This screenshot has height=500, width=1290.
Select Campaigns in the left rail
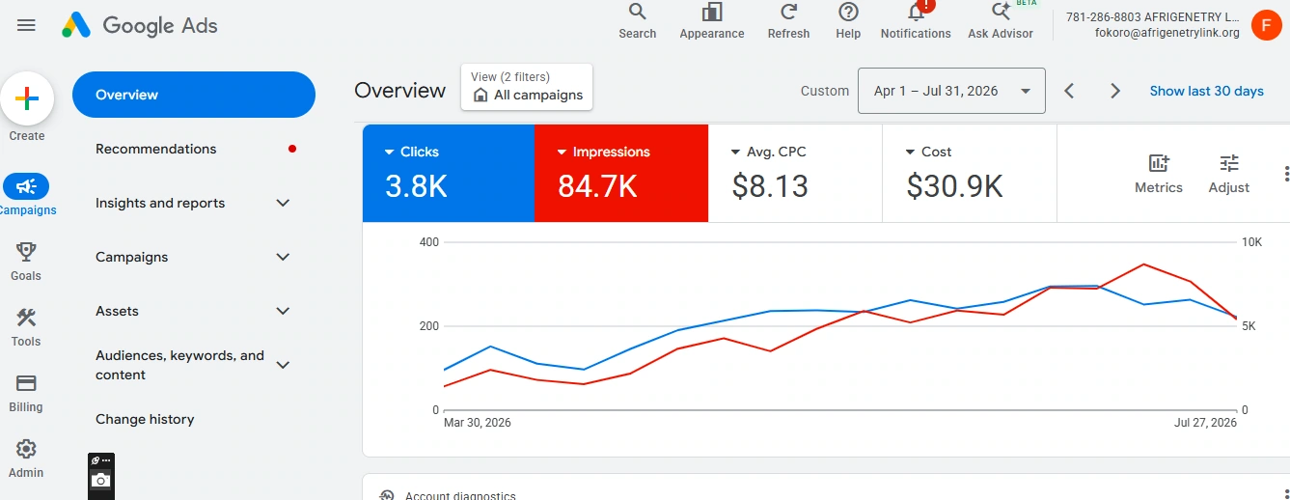tap(26, 196)
